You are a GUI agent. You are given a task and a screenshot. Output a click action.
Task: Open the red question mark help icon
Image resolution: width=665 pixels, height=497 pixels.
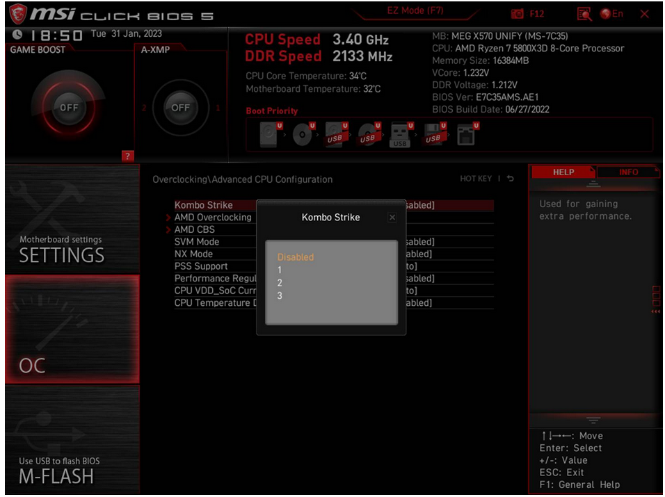click(128, 156)
